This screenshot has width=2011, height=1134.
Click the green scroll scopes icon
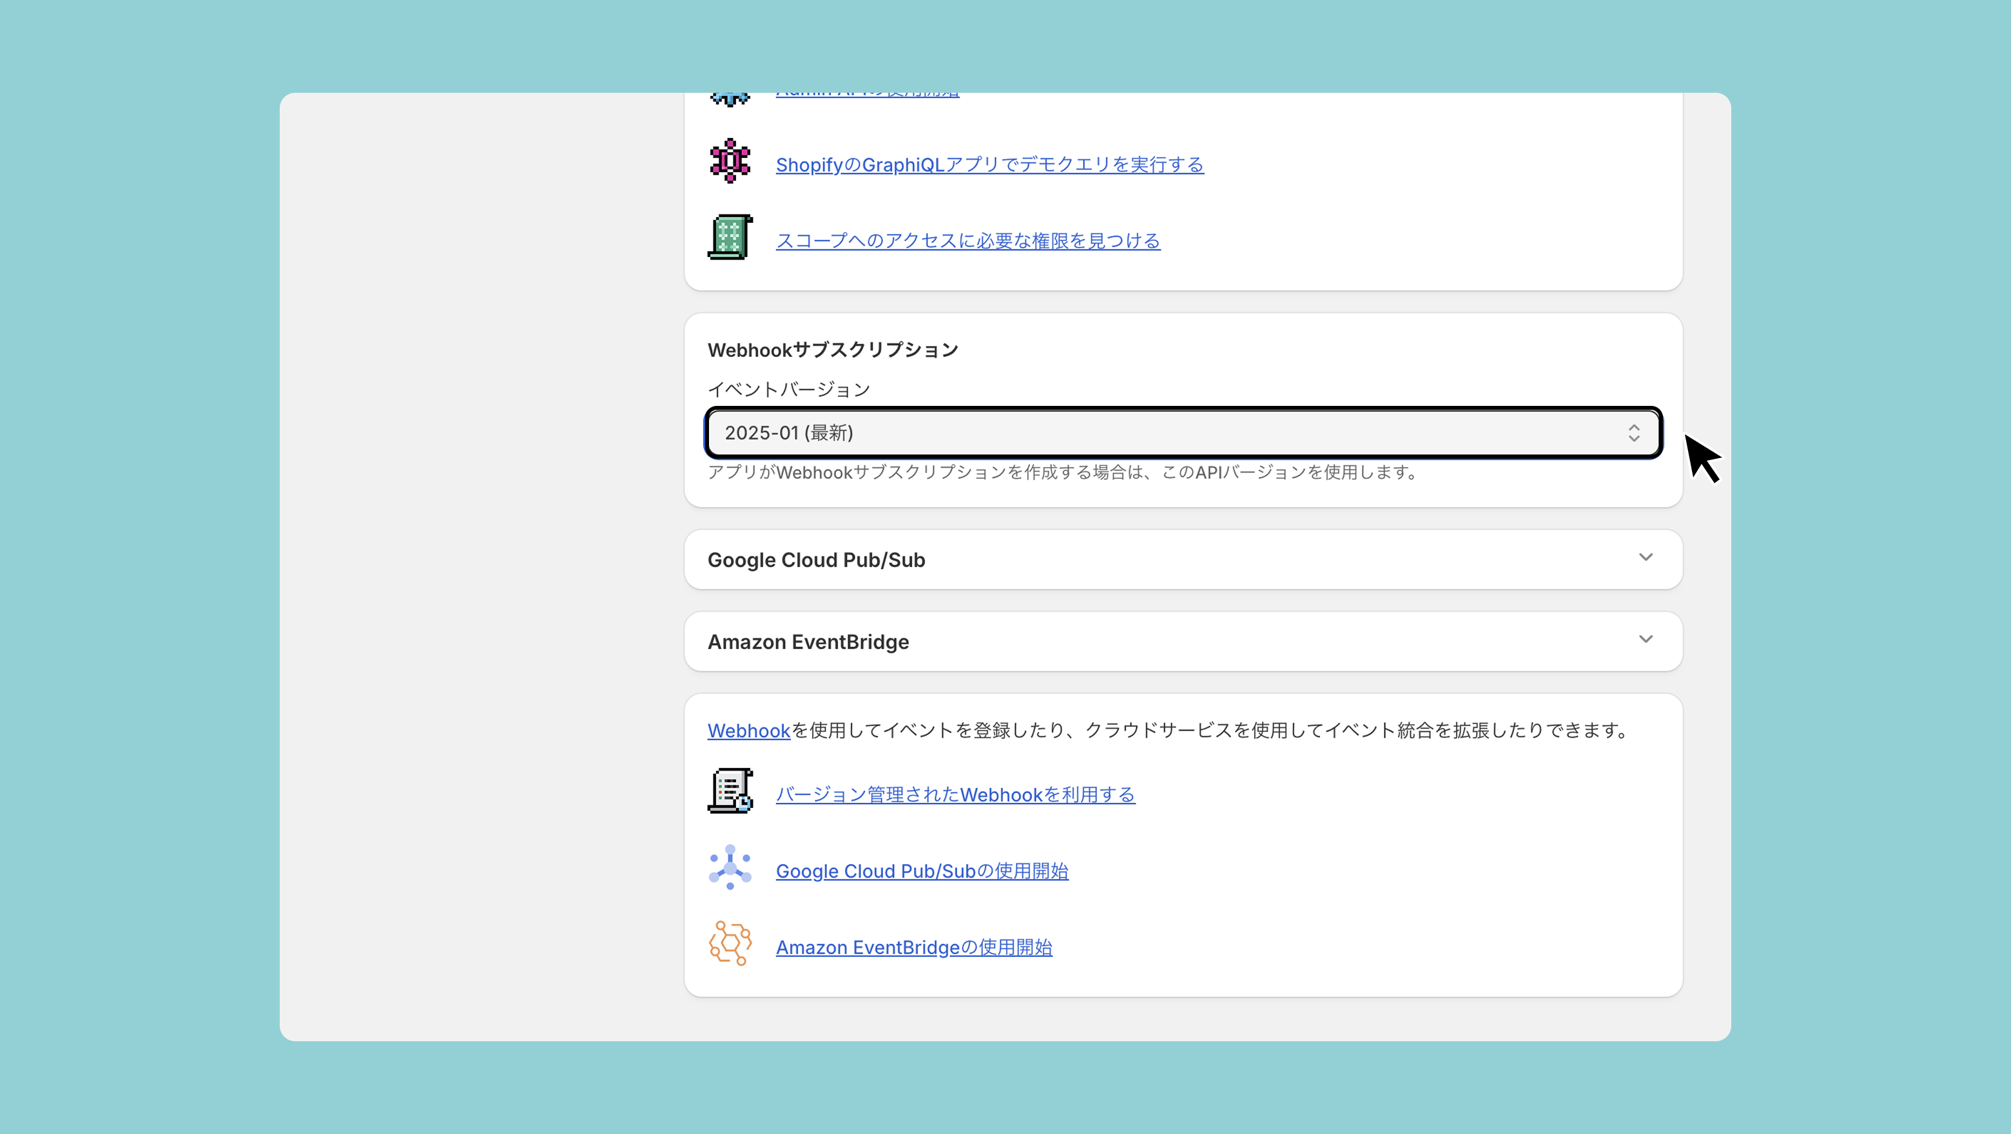(x=729, y=237)
